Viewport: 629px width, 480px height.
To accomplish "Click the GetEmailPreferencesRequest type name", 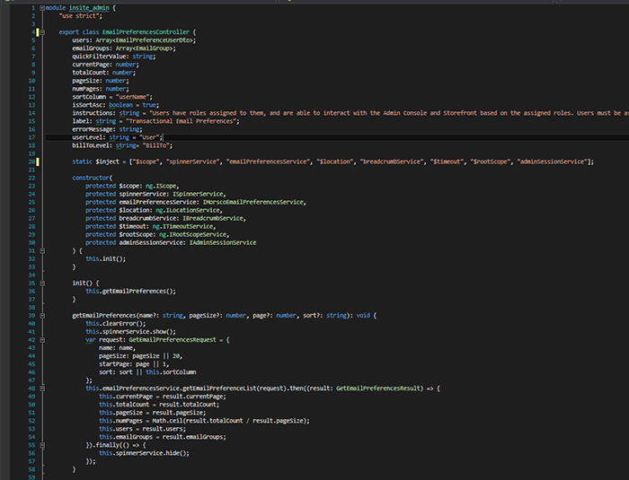I will coord(173,340).
